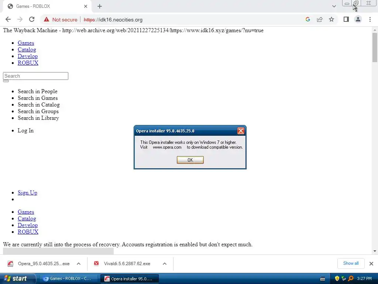The width and height of the screenshot is (378, 284).
Task: Open the Sign Up link
Action: (x=27, y=193)
